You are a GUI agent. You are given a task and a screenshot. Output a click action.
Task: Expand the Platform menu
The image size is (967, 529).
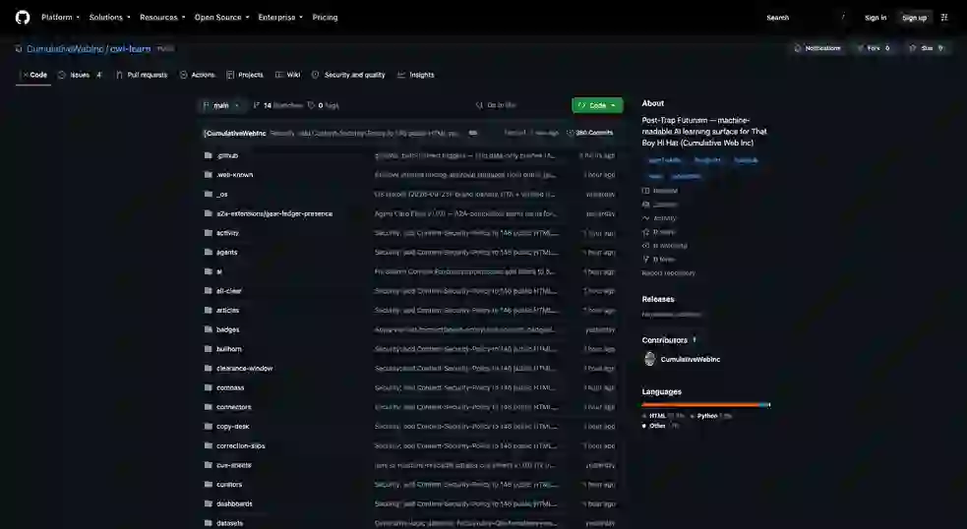tap(60, 18)
